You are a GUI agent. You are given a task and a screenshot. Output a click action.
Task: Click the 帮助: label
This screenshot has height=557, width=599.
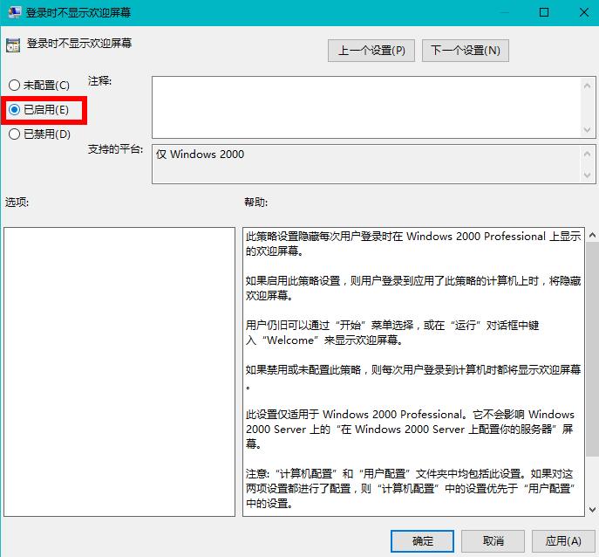coord(255,202)
